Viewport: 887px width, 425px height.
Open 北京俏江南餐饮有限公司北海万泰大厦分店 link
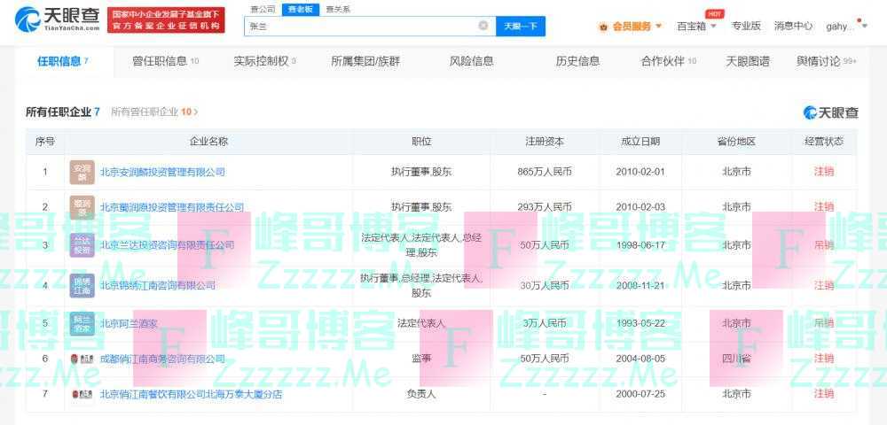[192, 394]
